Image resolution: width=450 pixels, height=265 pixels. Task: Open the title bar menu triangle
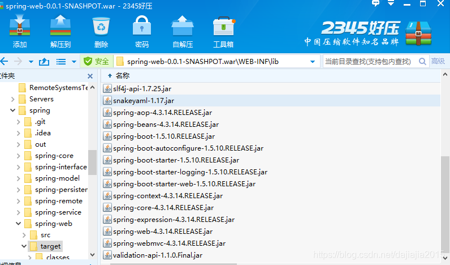[x=391, y=3]
